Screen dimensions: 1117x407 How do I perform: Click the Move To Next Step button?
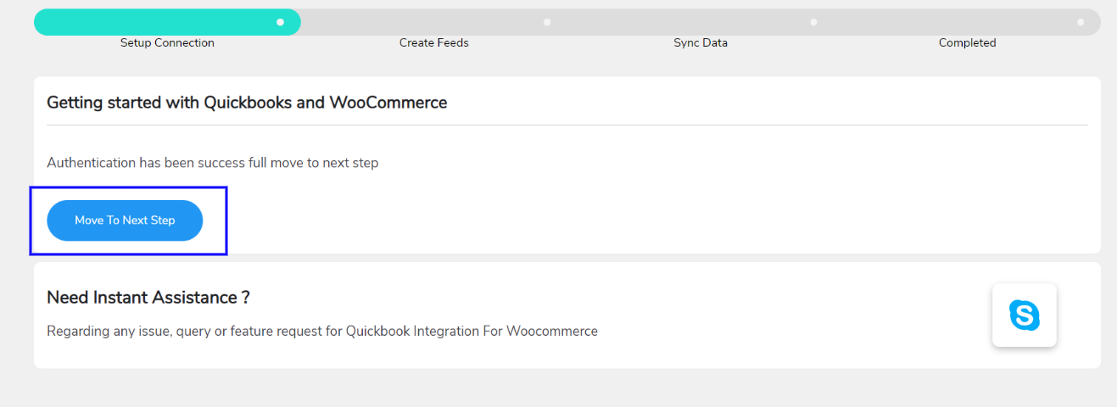coord(125,220)
